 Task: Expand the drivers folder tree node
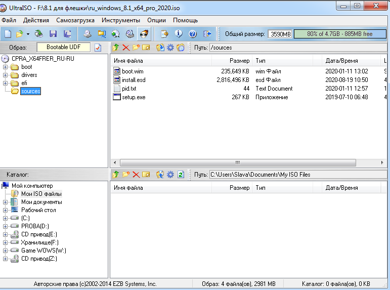coord(5,75)
